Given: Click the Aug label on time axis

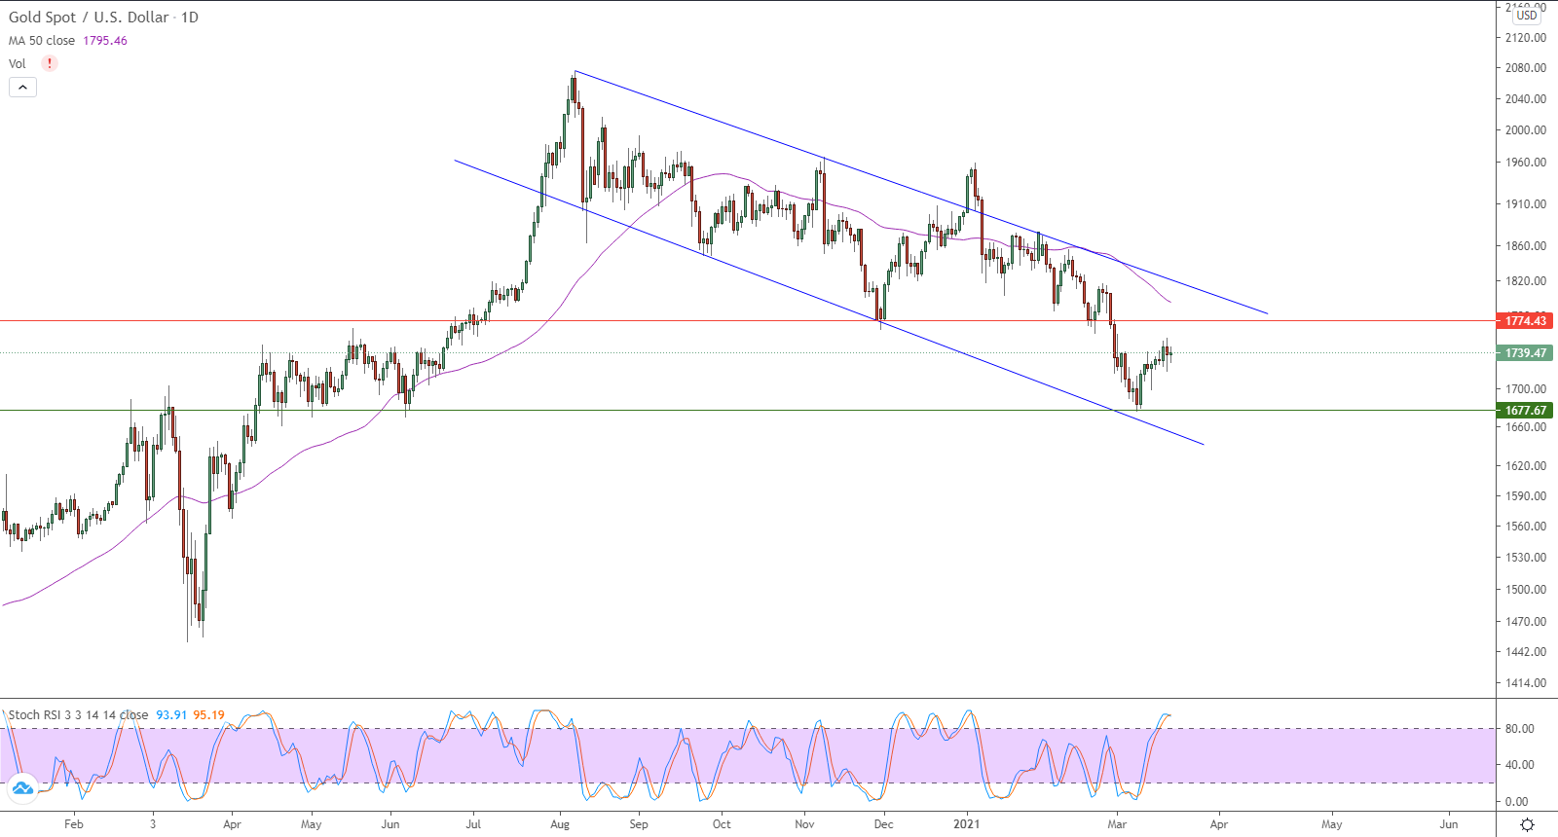Looking at the screenshot, I should coord(560,824).
